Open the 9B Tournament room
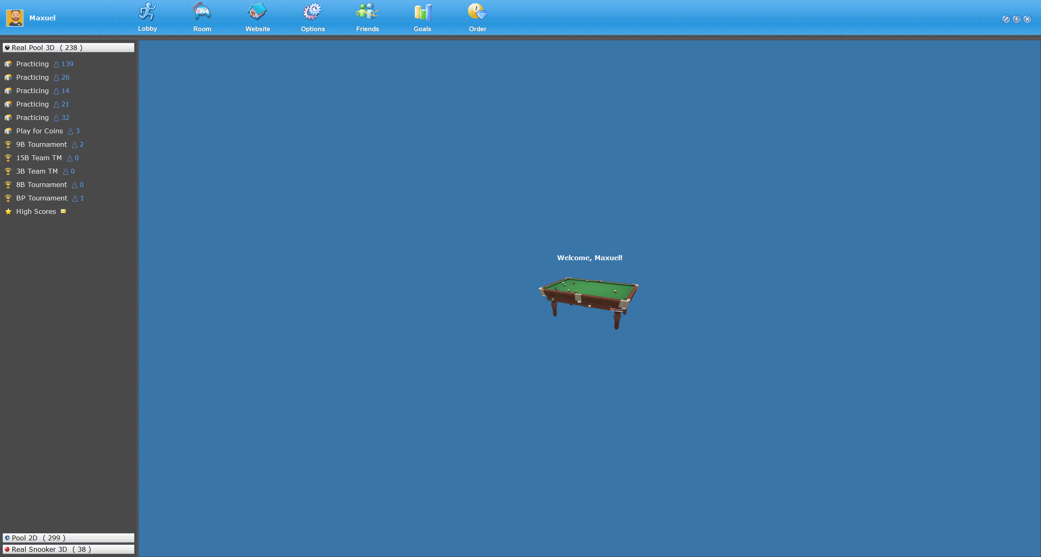Screen dimensions: 1041x557 41,144
